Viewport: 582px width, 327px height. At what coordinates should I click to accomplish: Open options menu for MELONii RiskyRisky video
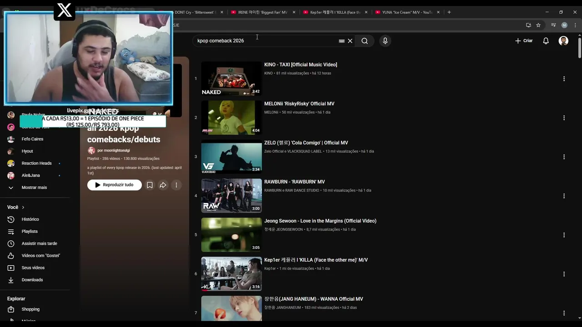[x=564, y=118]
